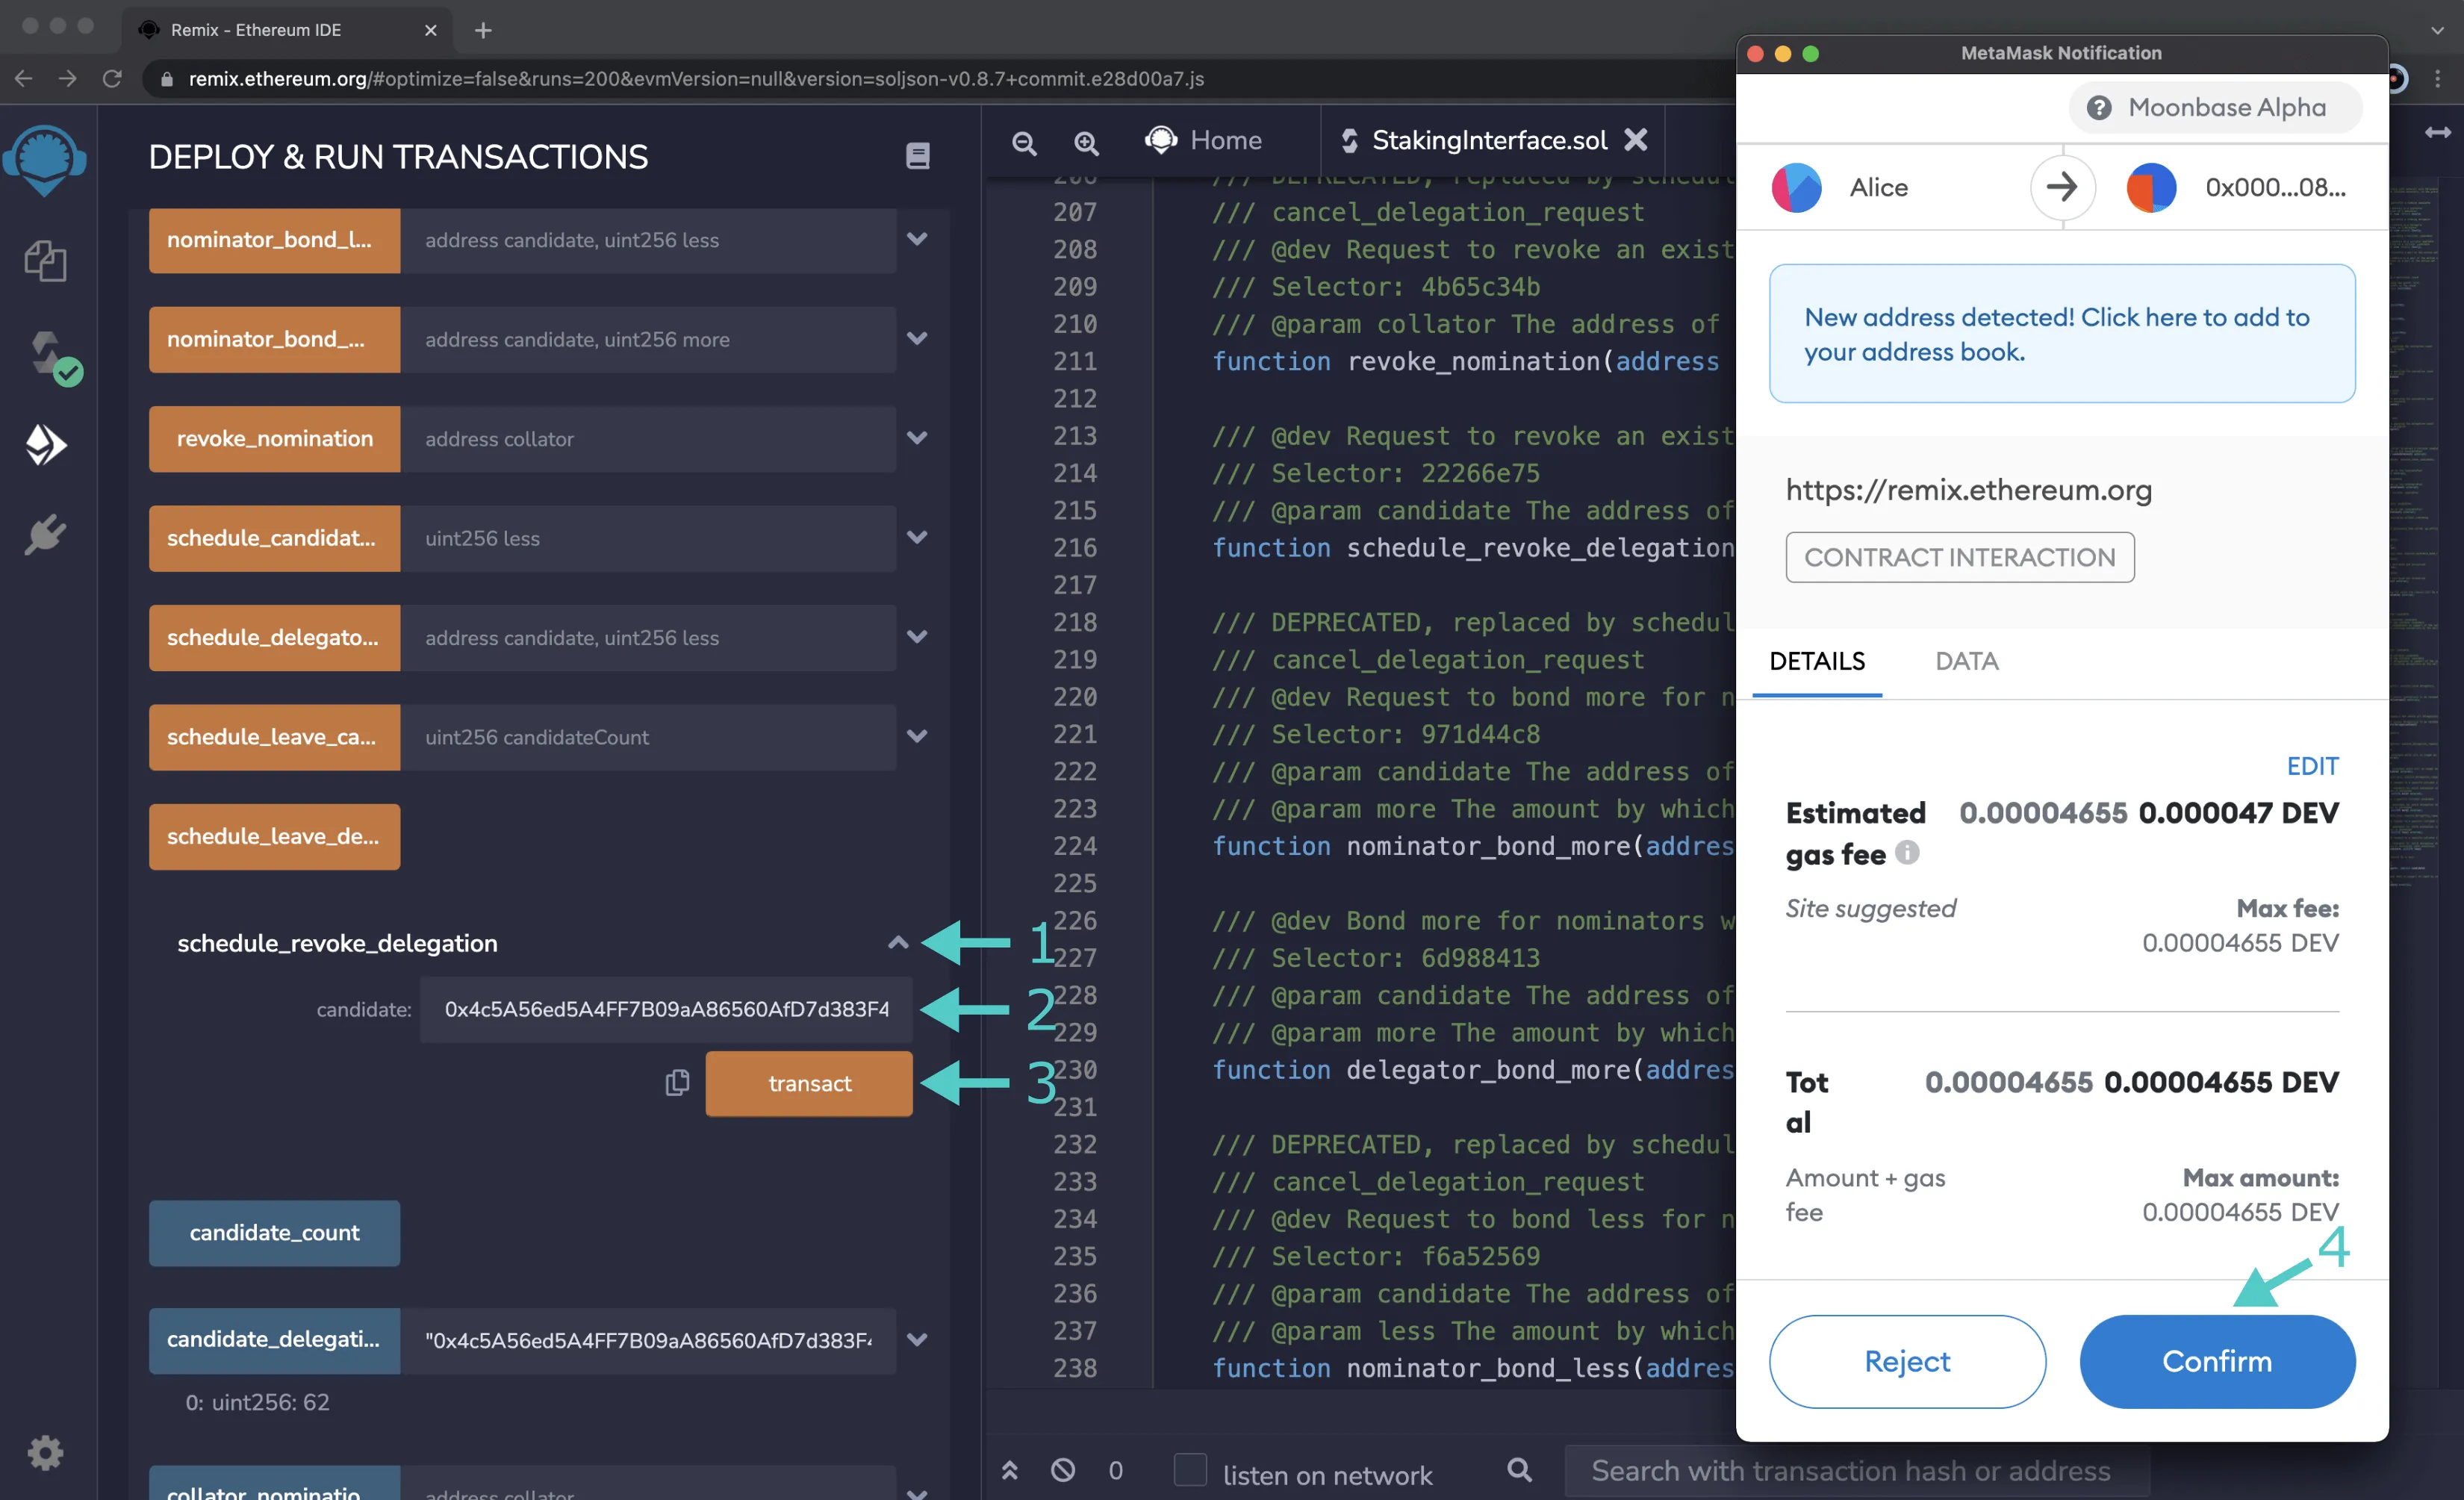Click the terminal transaction hash search field
Image resolution: width=2464 pixels, height=1500 pixels.
point(1856,1470)
